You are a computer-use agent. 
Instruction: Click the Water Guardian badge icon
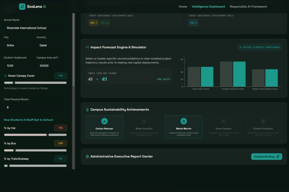point(144,121)
